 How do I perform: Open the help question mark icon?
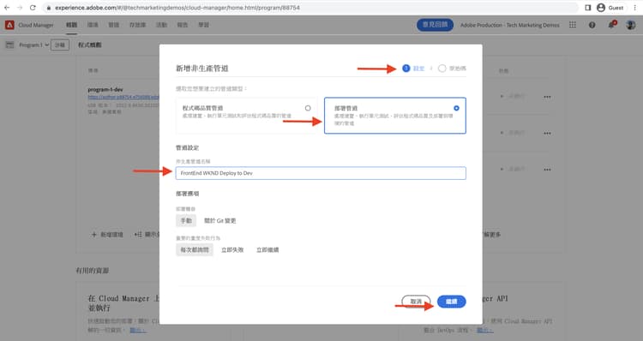(592, 25)
